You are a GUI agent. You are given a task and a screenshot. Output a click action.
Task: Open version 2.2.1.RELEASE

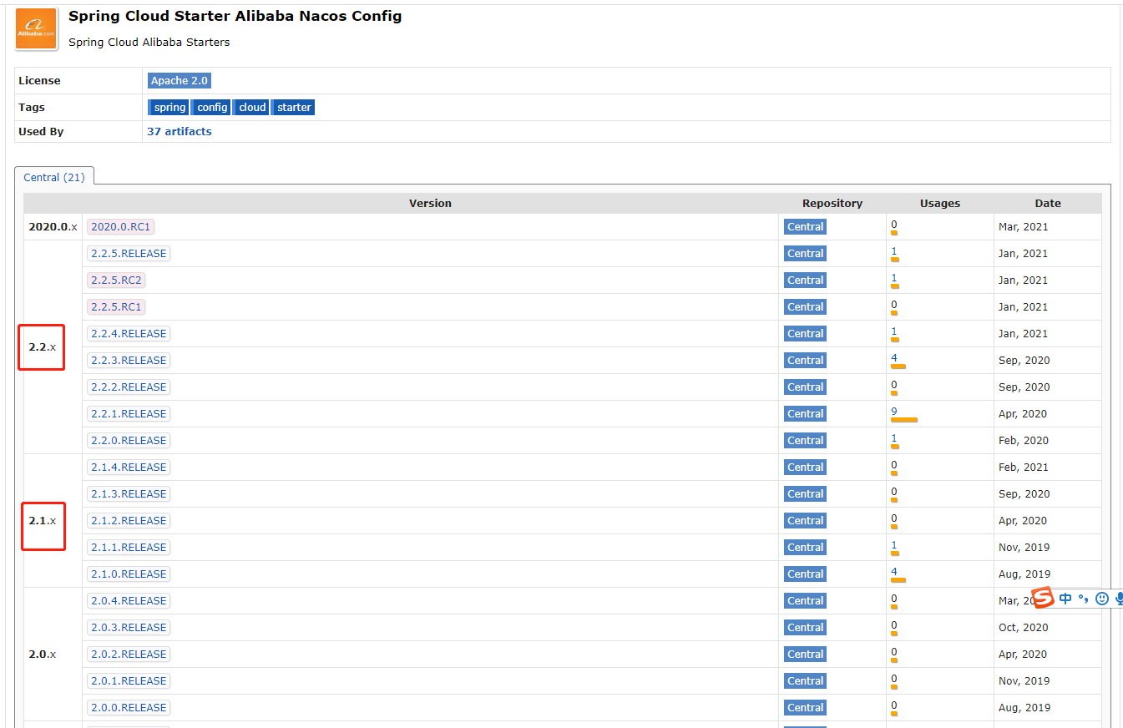pyautogui.click(x=129, y=414)
